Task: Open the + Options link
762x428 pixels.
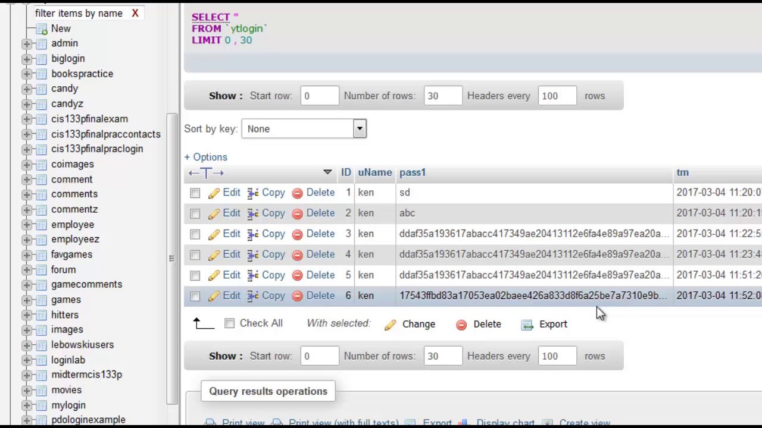Action: (205, 158)
